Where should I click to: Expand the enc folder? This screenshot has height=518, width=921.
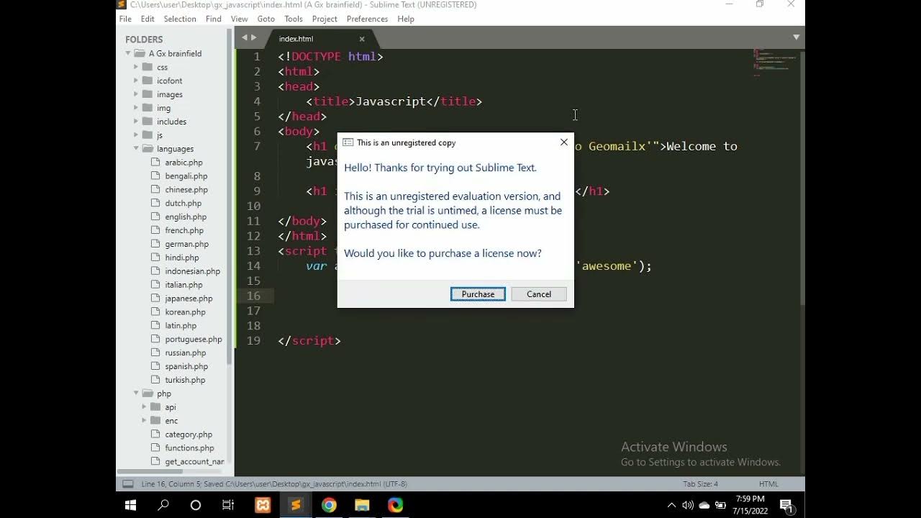click(144, 421)
